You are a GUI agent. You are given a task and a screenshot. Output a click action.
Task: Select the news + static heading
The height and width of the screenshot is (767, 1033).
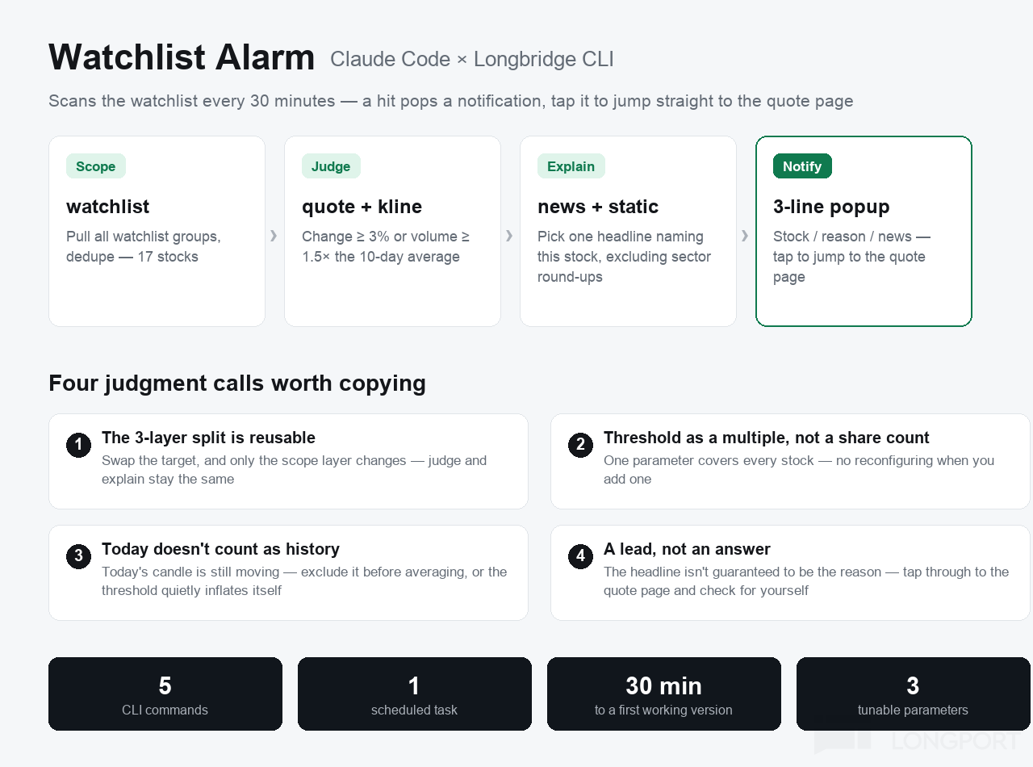point(598,207)
